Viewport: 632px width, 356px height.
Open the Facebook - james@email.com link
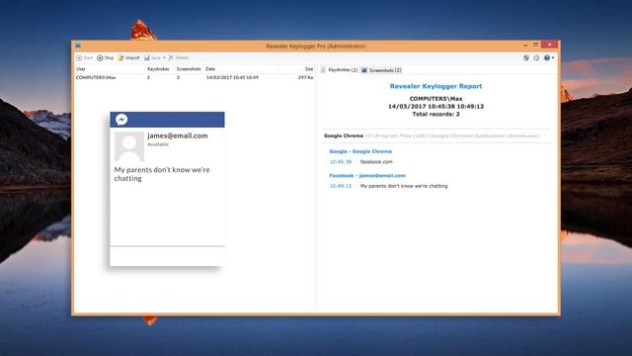[367, 176]
